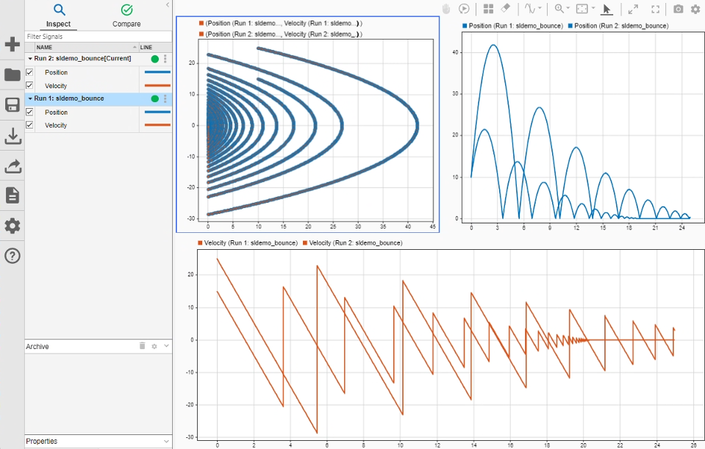Open the three-dot options menu for Run 1

click(165, 98)
